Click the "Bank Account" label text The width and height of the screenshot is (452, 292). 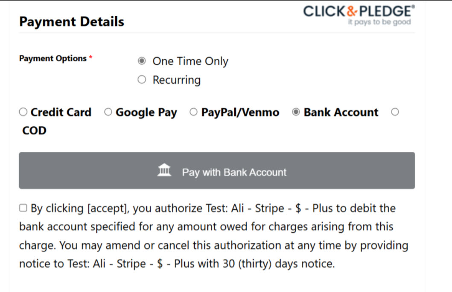(x=341, y=112)
